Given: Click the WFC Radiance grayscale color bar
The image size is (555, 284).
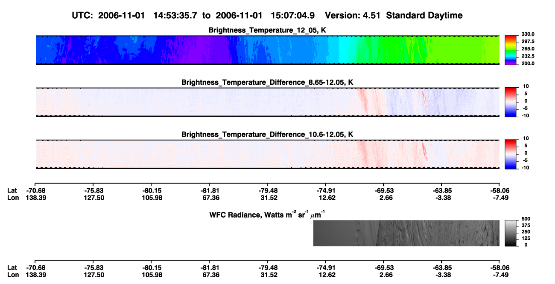Looking at the screenshot, I should tap(511, 233).
